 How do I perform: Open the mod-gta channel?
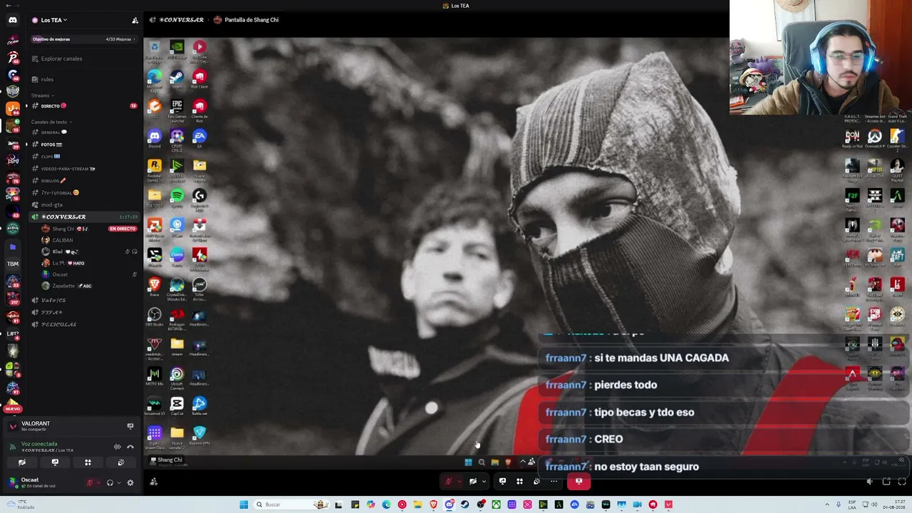point(83,205)
